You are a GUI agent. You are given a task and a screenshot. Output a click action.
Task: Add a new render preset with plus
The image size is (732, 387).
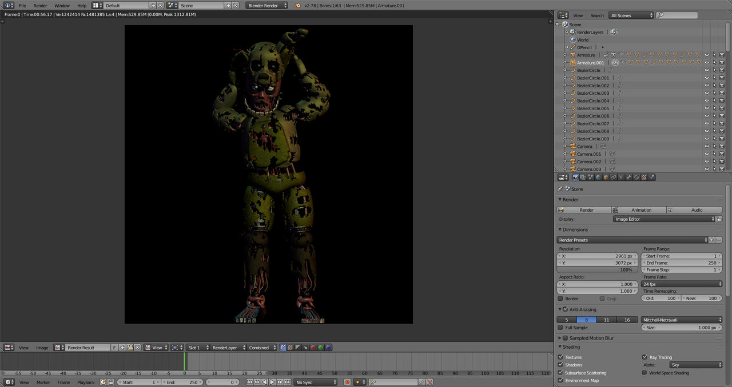coord(711,240)
